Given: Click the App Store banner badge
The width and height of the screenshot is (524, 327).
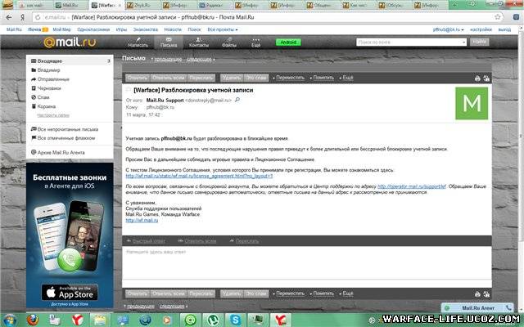Looking at the screenshot, I should (x=70, y=293).
